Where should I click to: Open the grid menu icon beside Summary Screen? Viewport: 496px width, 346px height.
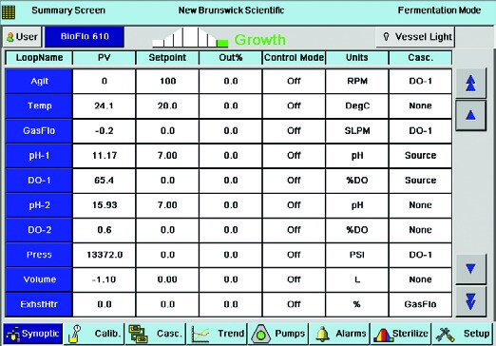click(x=9, y=11)
